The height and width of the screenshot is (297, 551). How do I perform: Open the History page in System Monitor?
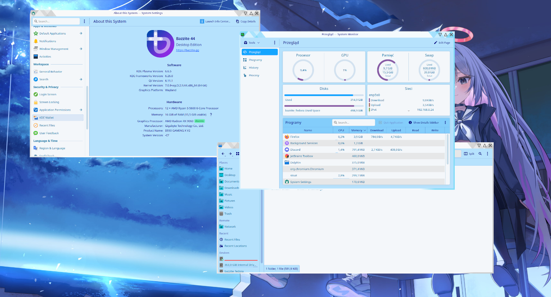(260, 67)
